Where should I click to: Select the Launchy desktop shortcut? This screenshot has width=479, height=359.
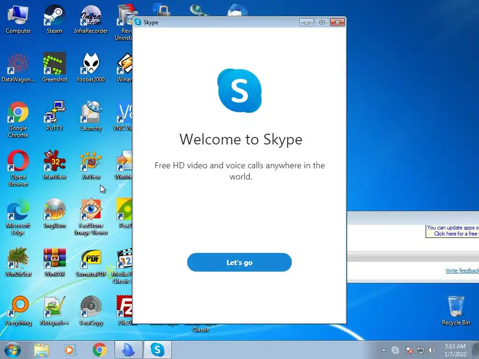pos(91,116)
